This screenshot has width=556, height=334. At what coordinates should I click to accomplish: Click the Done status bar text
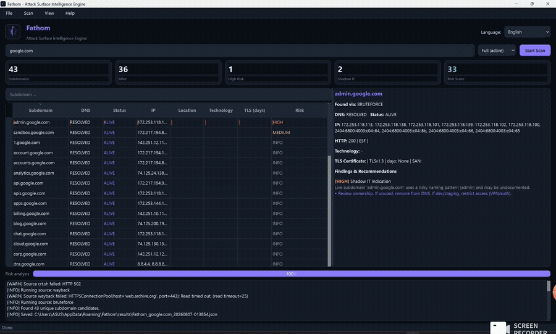[x=7, y=328]
